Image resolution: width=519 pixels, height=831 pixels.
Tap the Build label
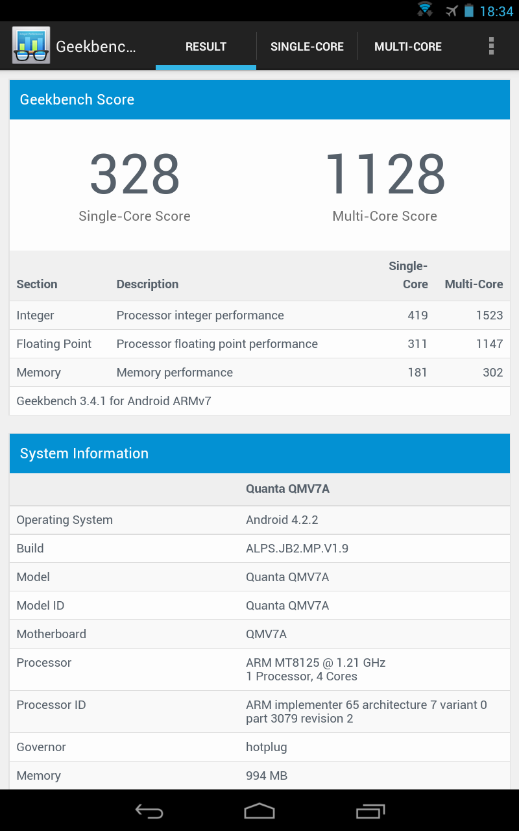click(30, 549)
